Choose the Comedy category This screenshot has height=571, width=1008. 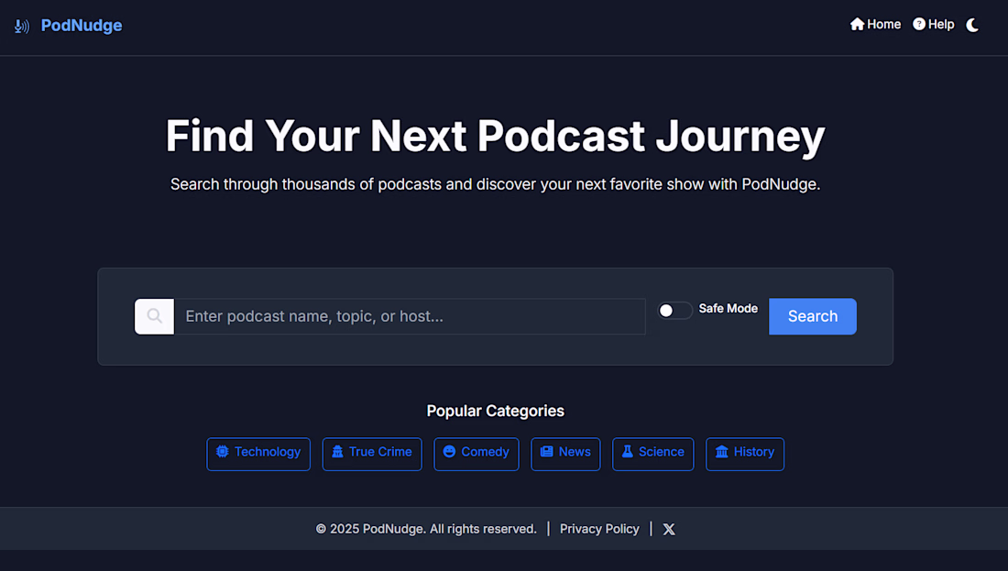tap(477, 454)
